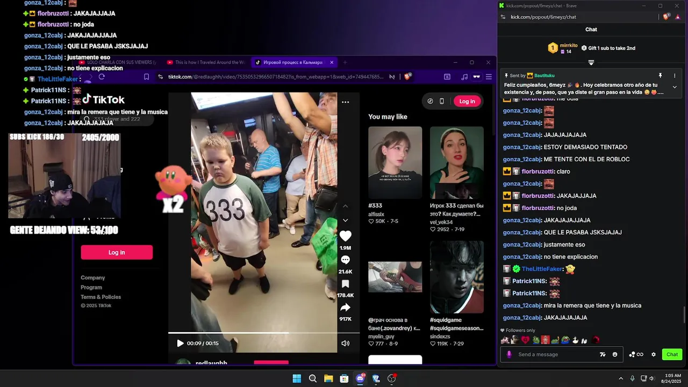Open the music note playlist icon in the toolbar
This screenshot has height=387, width=688.
(464, 77)
